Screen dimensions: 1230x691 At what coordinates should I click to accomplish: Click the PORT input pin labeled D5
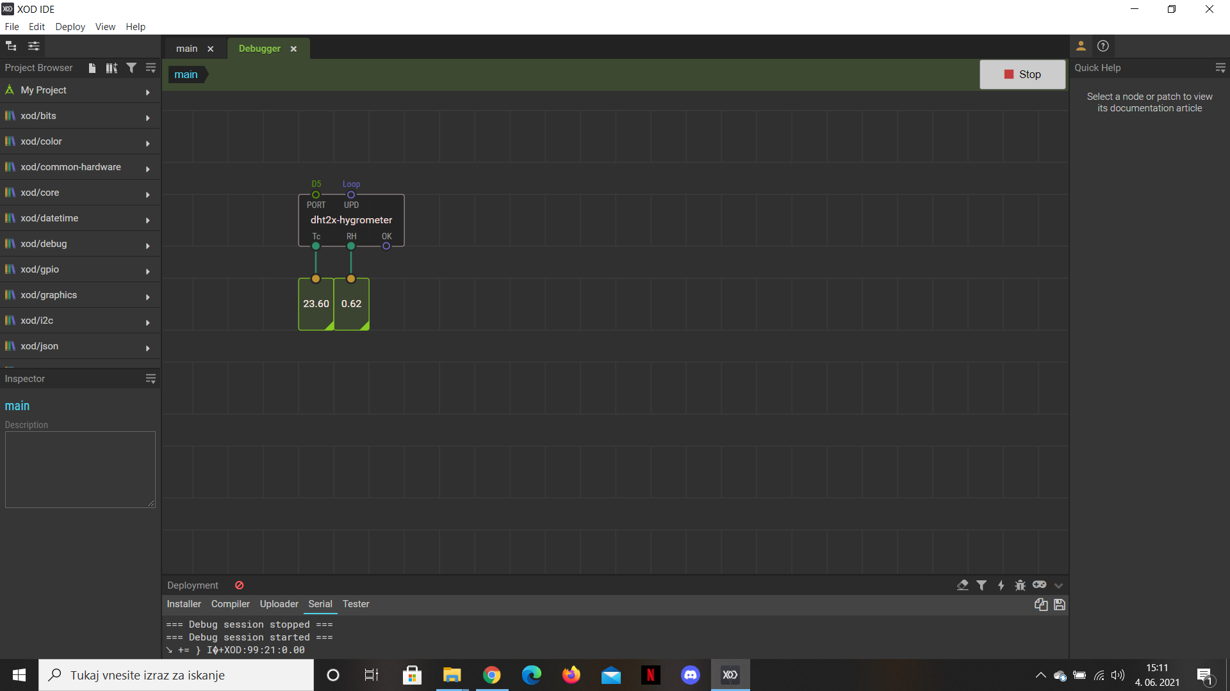click(316, 195)
